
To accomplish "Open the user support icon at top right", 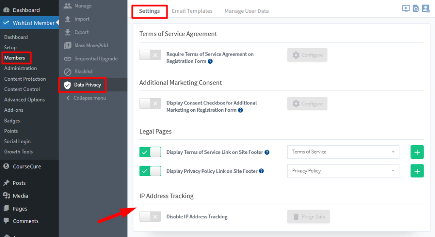I will [x=426, y=8].
